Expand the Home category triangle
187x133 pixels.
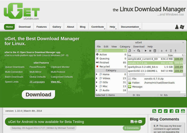click(97, 74)
